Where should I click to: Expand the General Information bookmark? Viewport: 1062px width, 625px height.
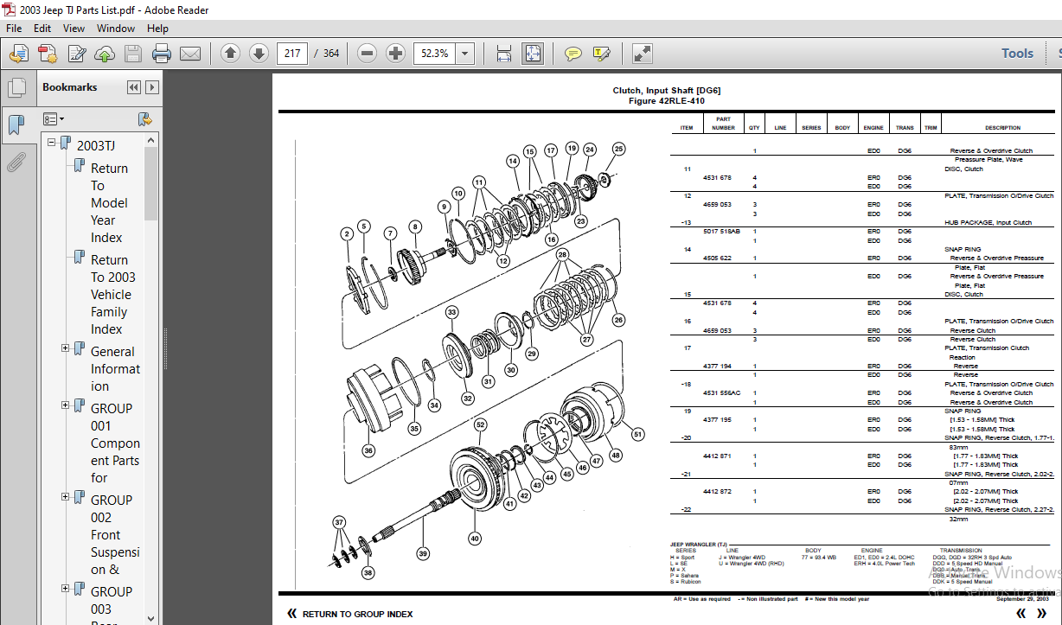point(65,348)
